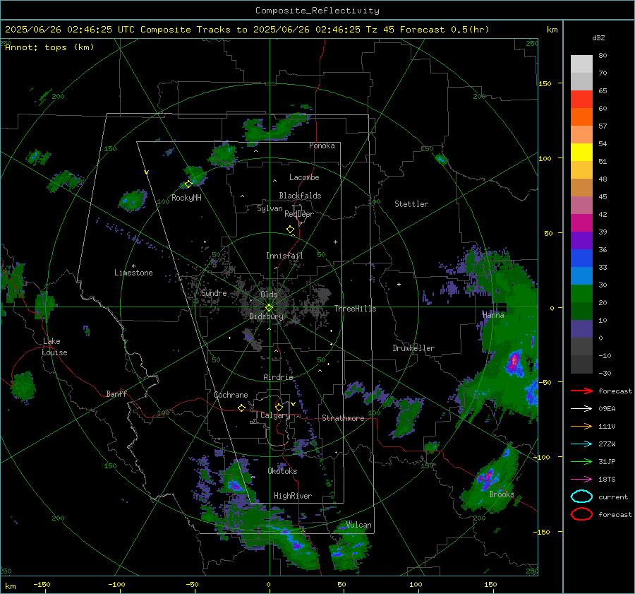Click the Composite_Reflectivity title
Screen dimensions: 635x594
tap(317, 11)
